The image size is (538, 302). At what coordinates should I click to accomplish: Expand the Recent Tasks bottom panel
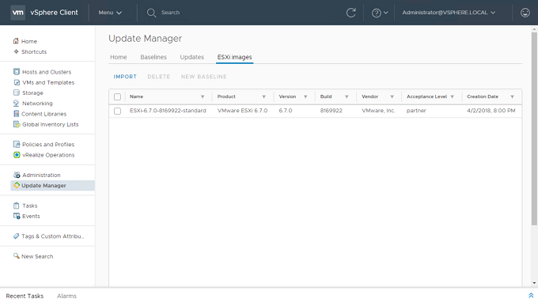[531, 296]
